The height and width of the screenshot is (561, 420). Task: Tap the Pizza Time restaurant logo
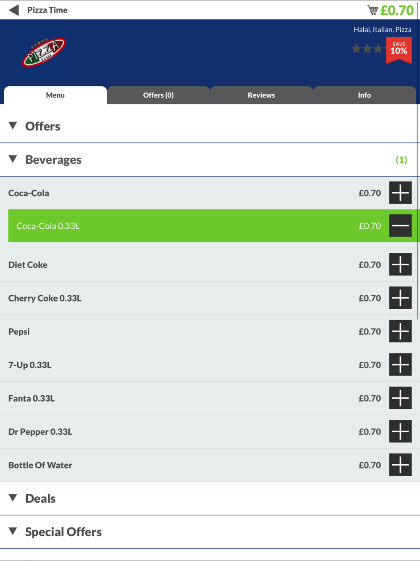tap(44, 52)
